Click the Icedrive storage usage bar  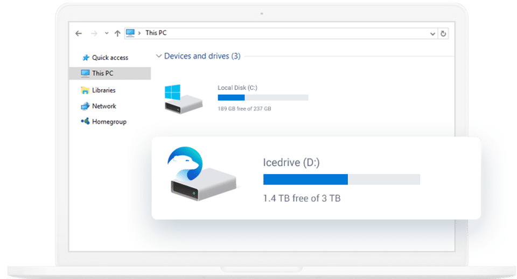341,180
